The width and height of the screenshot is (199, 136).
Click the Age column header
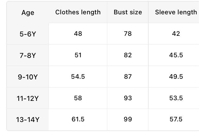pyautogui.click(x=28, y=13)
